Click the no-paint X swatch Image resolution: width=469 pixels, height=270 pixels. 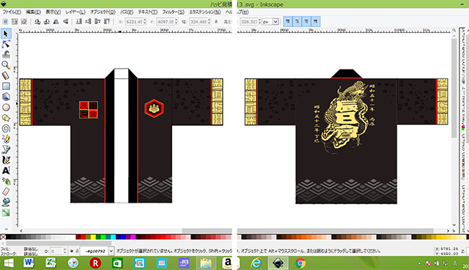(x=3, y=237)
